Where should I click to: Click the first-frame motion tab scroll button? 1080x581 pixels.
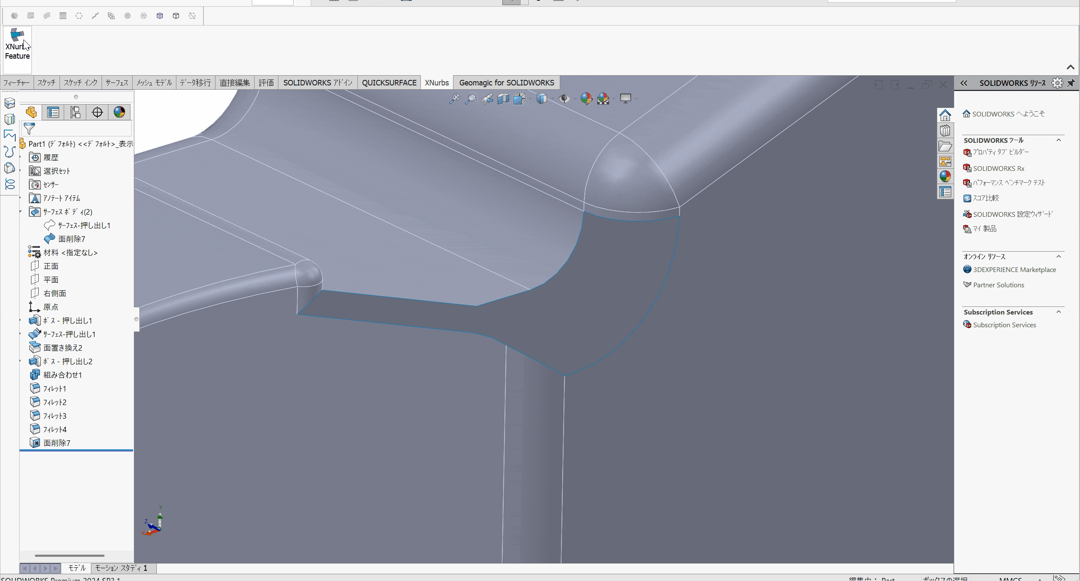(x=25, y=568)
